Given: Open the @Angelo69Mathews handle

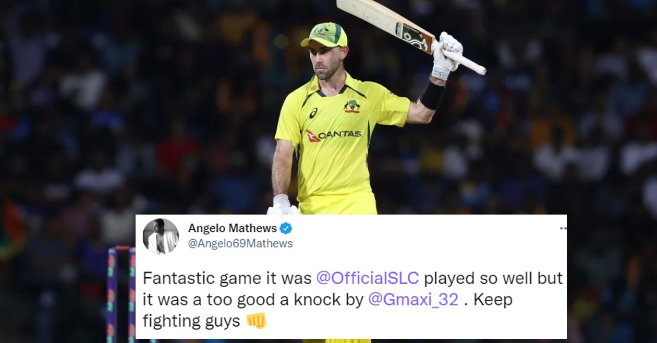Looking at the screenshot, I should click(240, 243).
